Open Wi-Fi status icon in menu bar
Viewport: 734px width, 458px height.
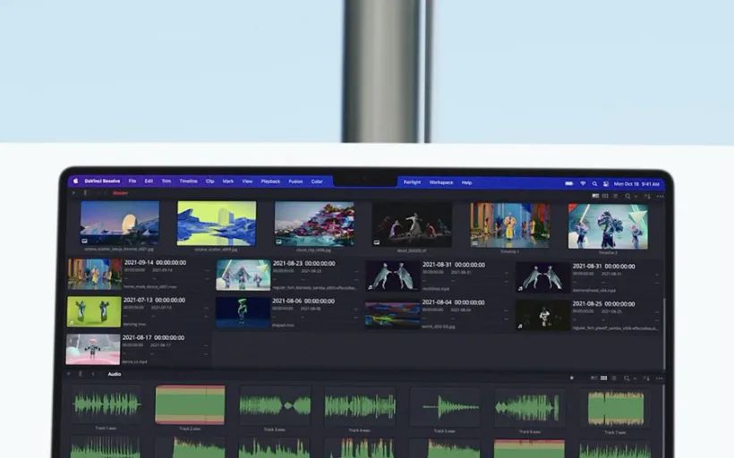tap(582, 182)
